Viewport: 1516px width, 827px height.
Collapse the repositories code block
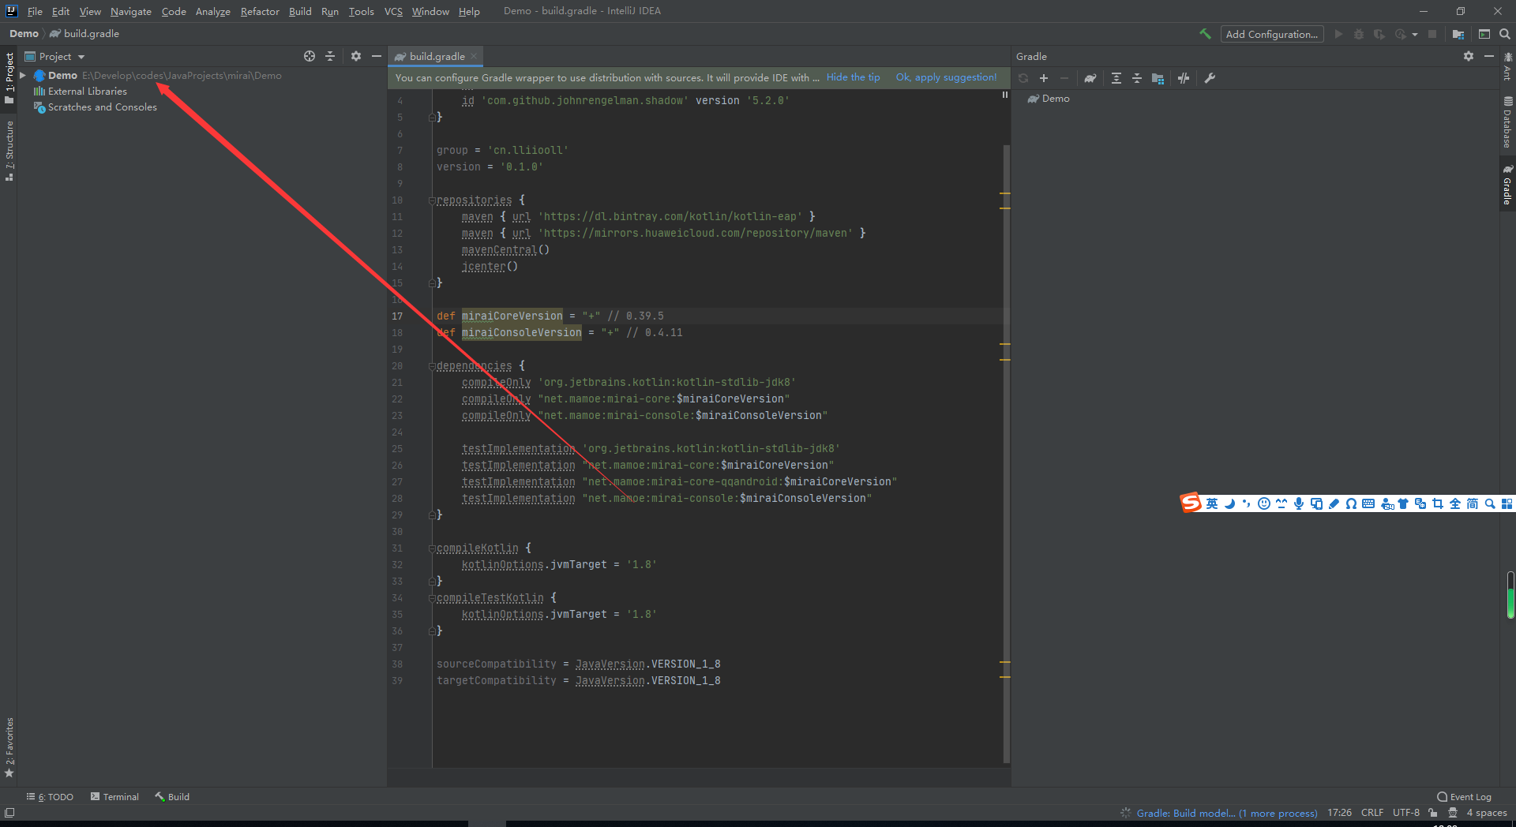[x=432, y=200]
